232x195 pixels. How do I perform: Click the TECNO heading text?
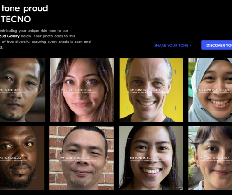tap(16, 19)
